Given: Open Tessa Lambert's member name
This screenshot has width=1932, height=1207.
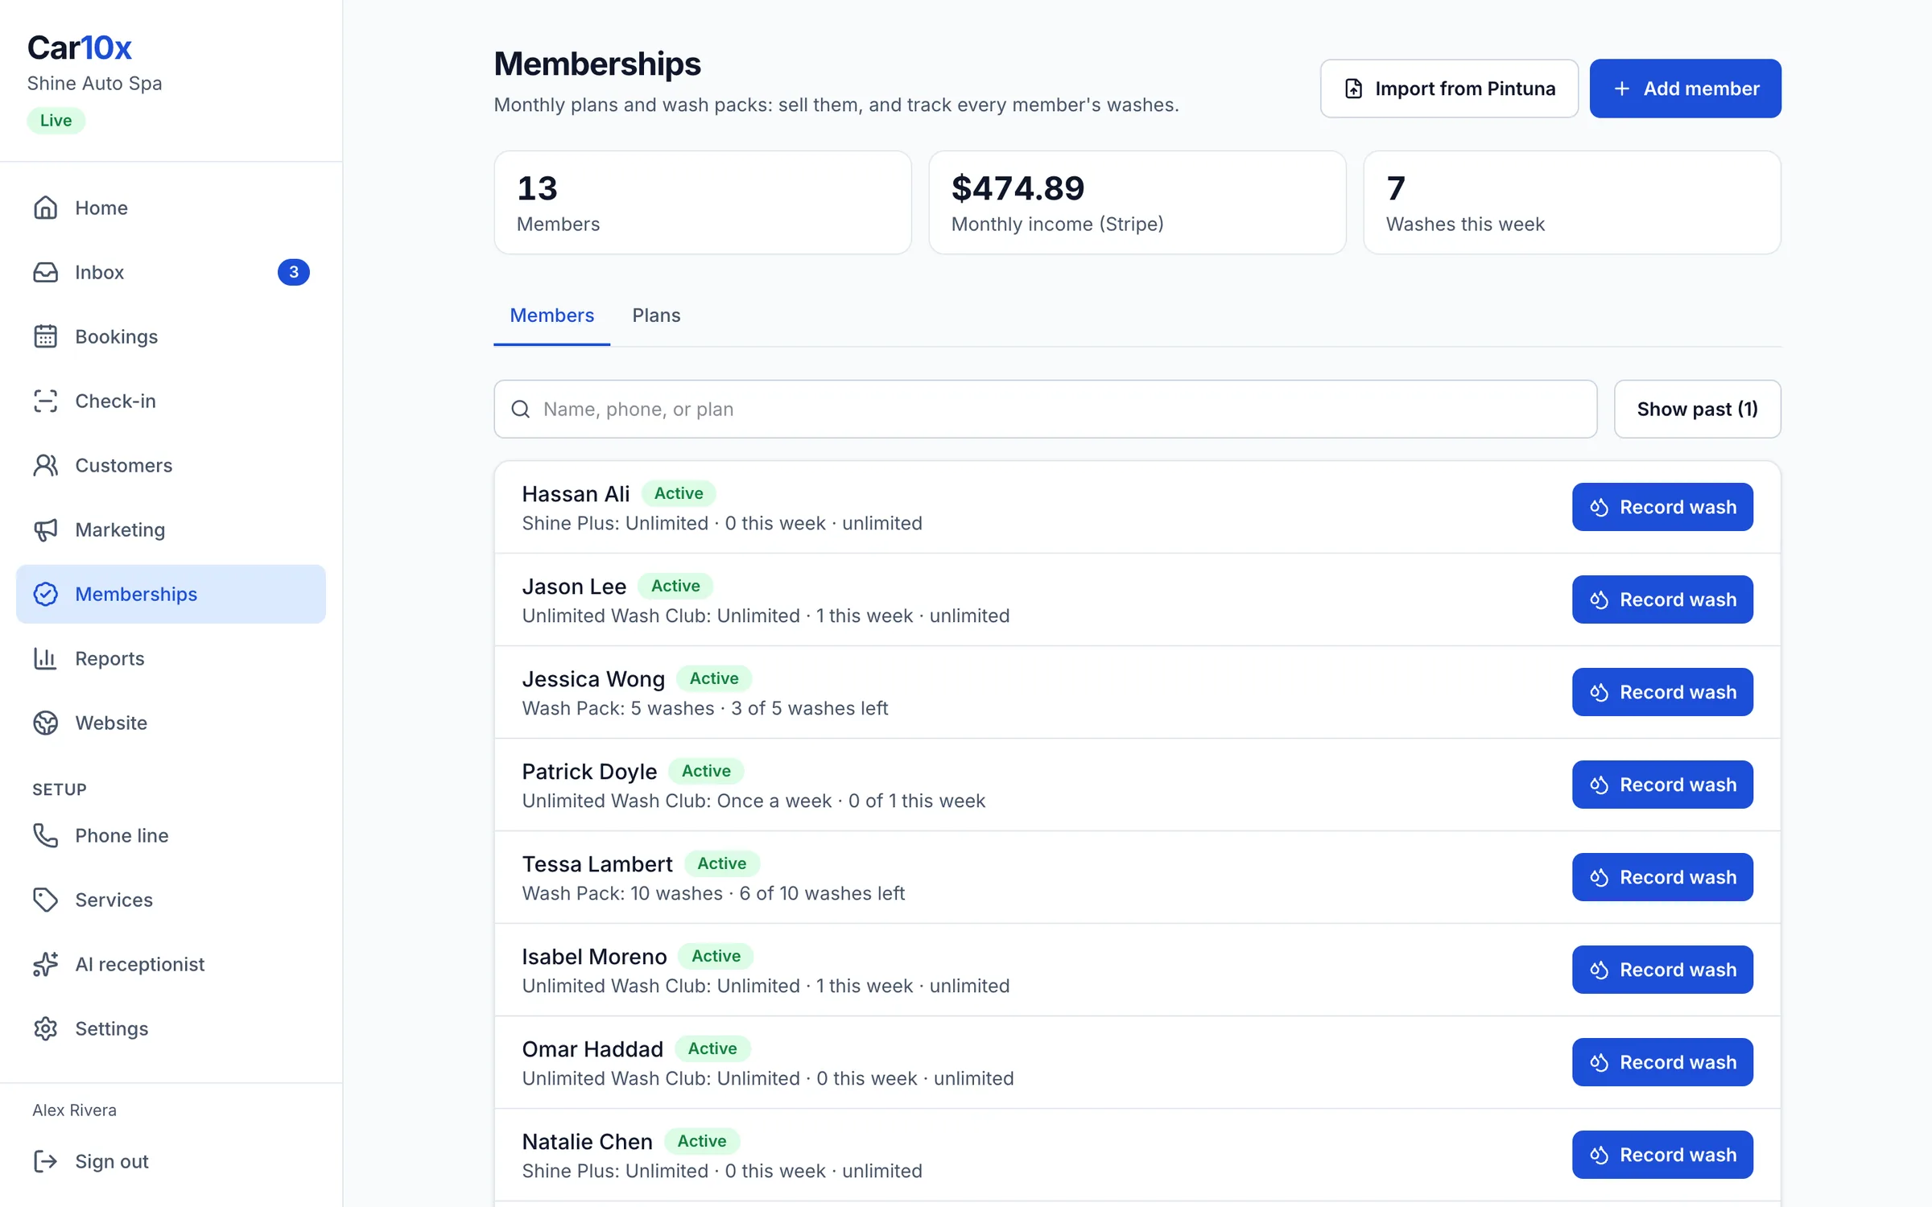Looking at the screenshot, I should click(x=597, y=864).
